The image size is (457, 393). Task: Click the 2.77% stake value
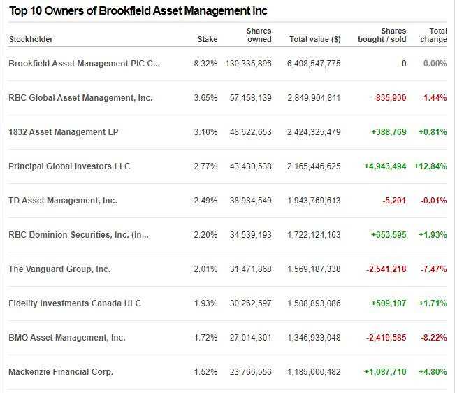(205, 166)
